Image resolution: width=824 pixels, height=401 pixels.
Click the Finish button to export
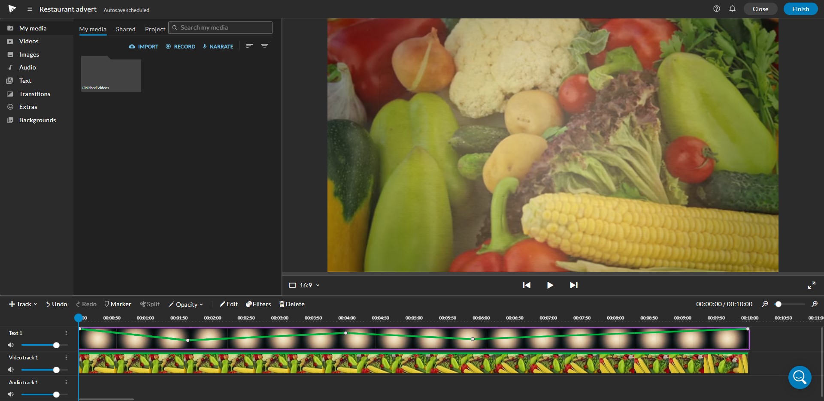tap(800, 9)
